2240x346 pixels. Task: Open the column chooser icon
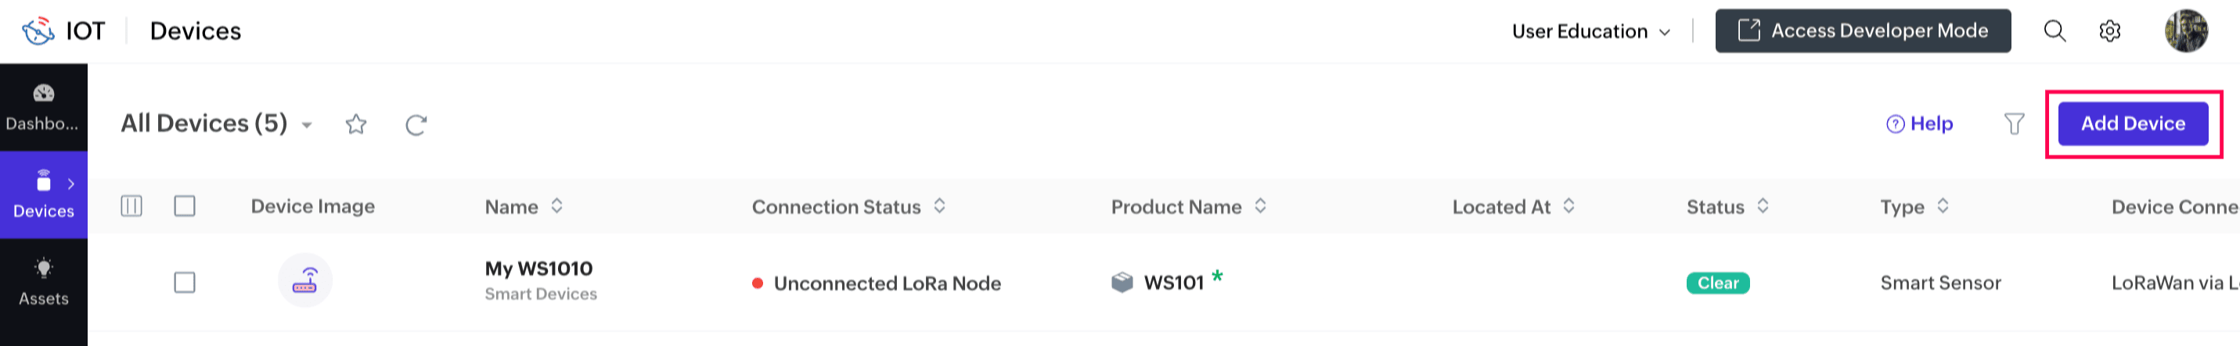131,206
